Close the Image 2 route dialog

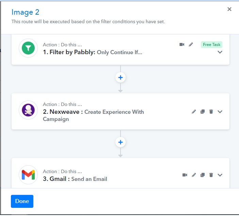tap(229, 9)
